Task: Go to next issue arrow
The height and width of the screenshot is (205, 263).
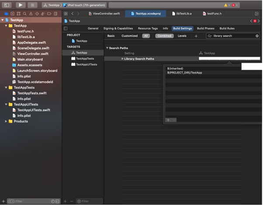Action: click(x=259, y=21)
